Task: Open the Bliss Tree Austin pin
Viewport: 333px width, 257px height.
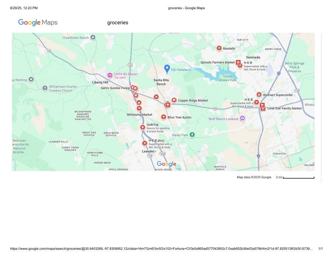Action: point(164,117)
